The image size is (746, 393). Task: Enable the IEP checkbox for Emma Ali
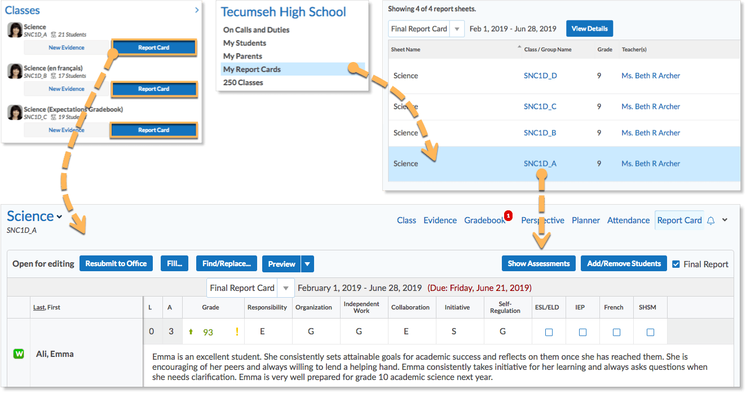[582, 332]
